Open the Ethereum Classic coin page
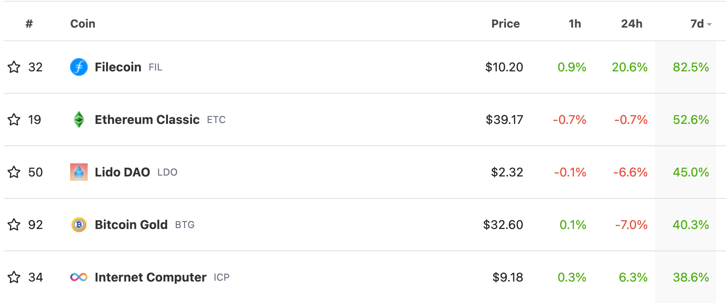The height and width of the screenshot is (303, 726). (x=147, y=120)
